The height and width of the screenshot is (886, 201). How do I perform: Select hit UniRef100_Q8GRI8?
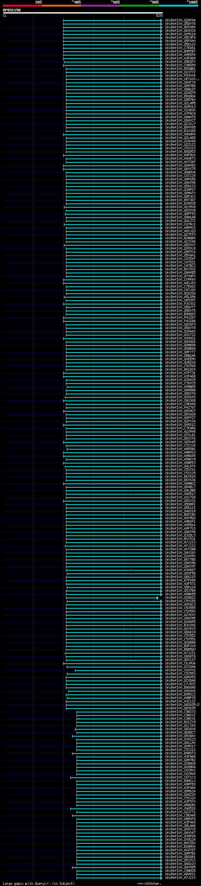[x=180, y=632]
